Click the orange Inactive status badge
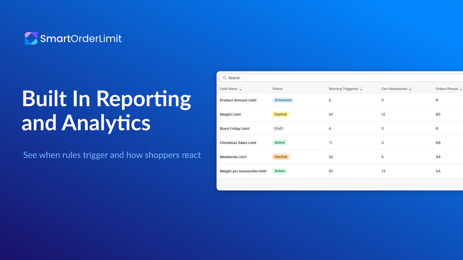The height and width of the screenshot is (260, 463). pyautogui.click(x=281, y=157)
